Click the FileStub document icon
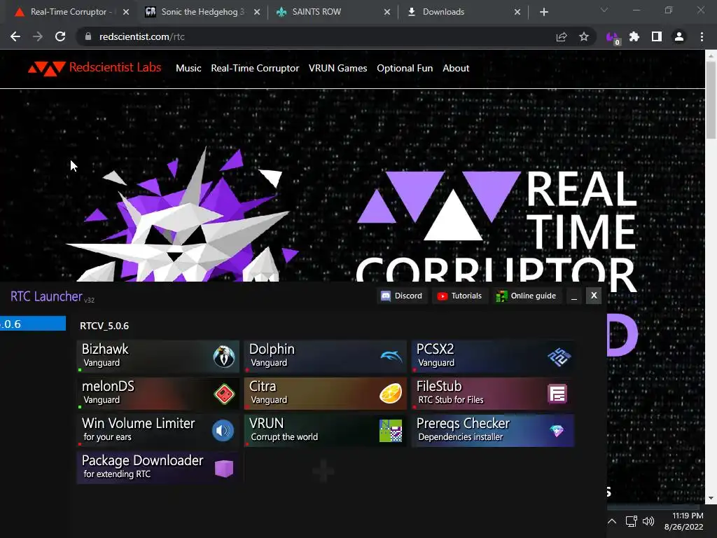The height and width of the screenshot is (538, 717). click(557, 394)
